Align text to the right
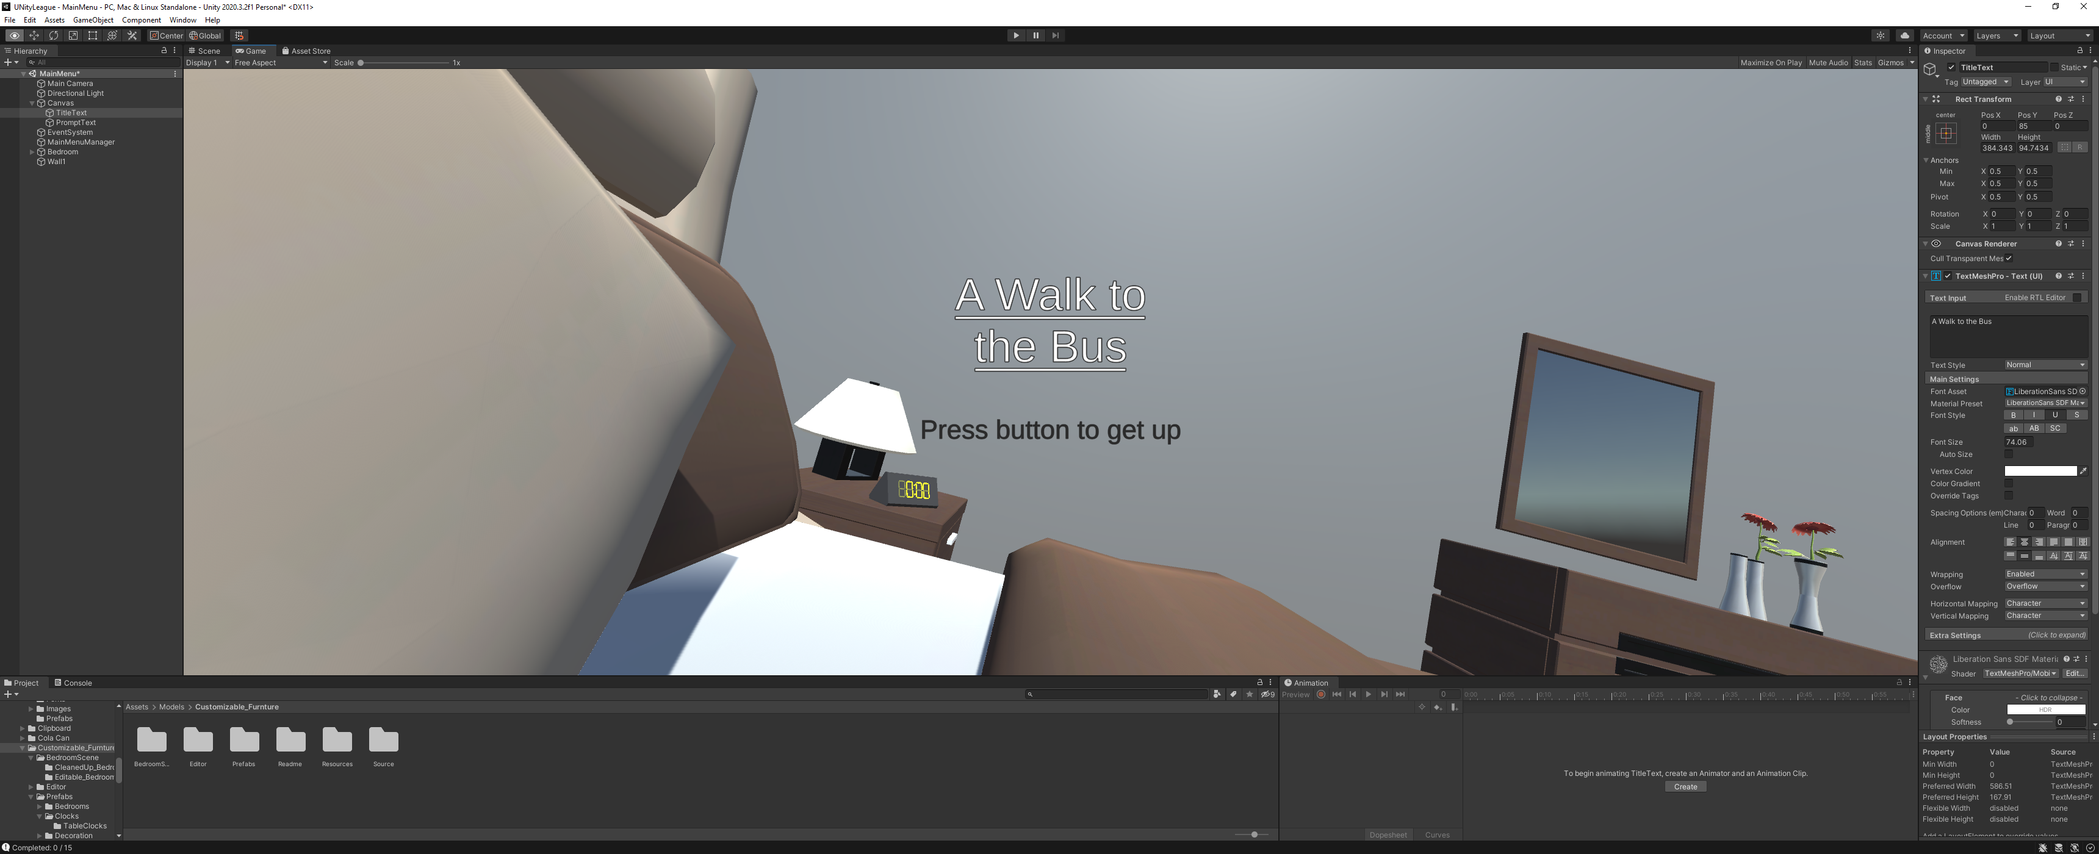2099x854 pixels. [2039, 542]
